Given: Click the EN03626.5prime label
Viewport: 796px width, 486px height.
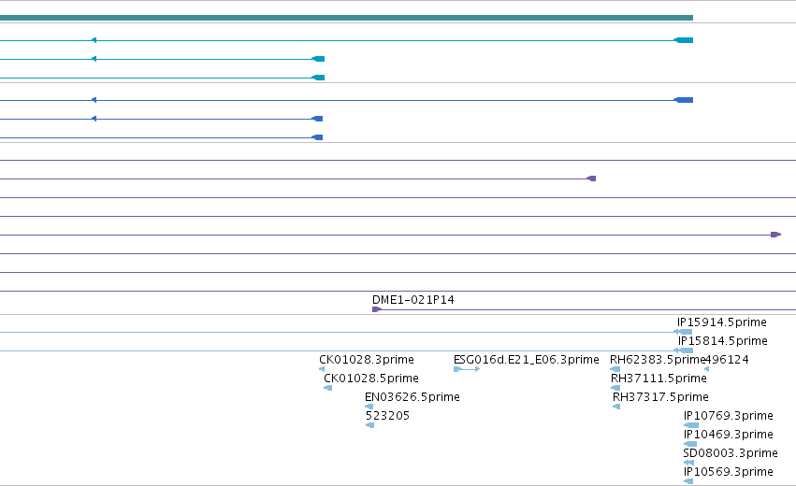Looking at the screenshot, I should [x=412, y=397].
